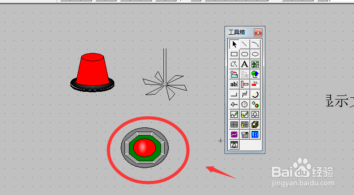Select the alarm bell display tool

pyautogui.click(x=255, y=115)
